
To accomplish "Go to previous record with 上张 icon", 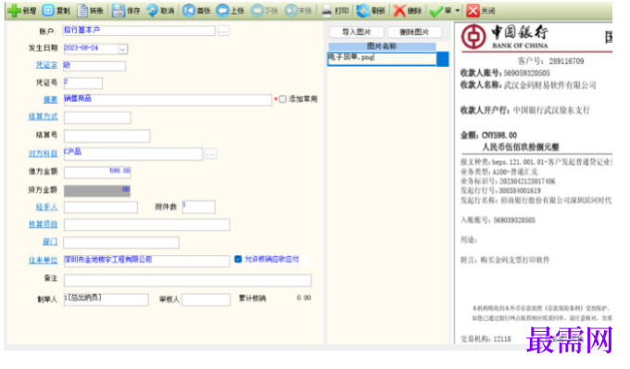I will pos(222,10).
